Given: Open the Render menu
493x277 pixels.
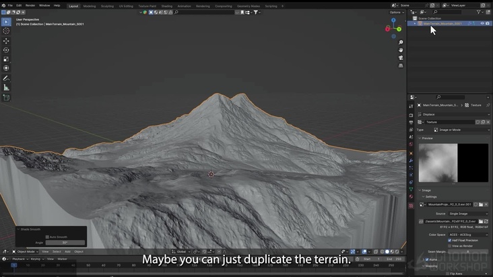Looking at the screenshot, I should (30, 5).
